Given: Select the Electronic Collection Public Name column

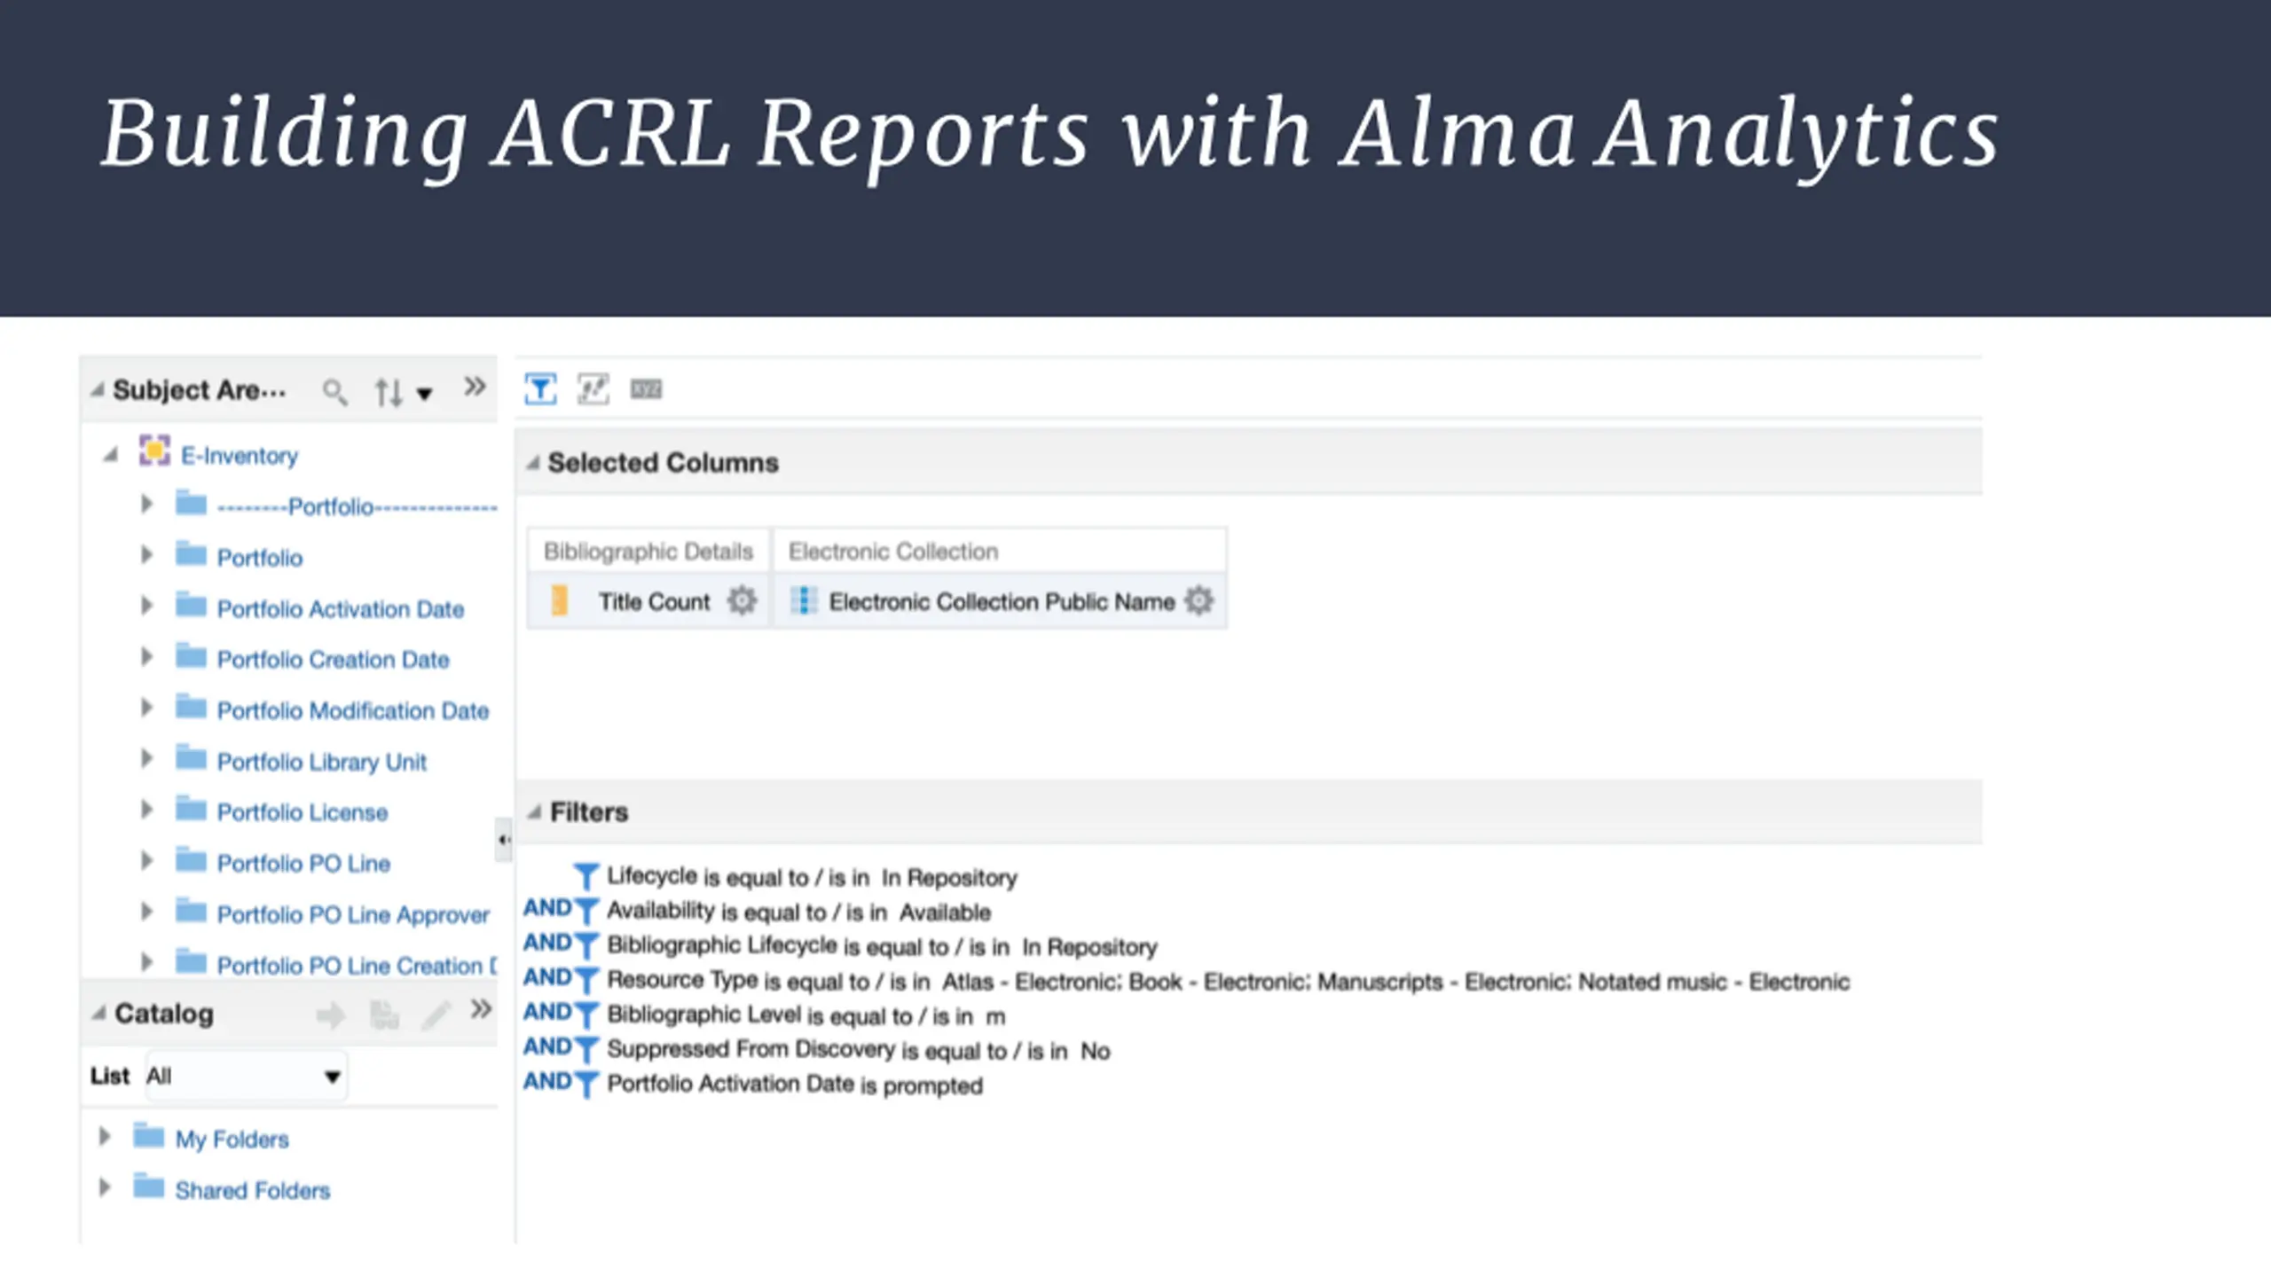Looking at the screenshot, I should click(1002, 602).
